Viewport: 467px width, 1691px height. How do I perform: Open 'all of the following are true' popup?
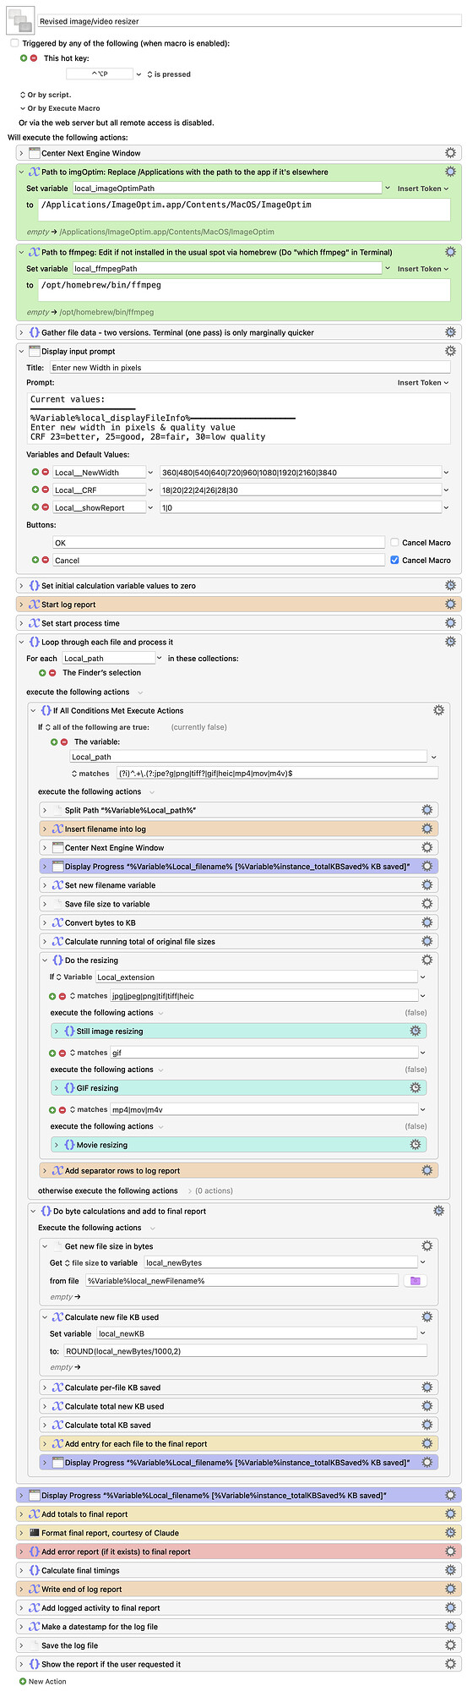pyautogui.click(x=98, y=727)
